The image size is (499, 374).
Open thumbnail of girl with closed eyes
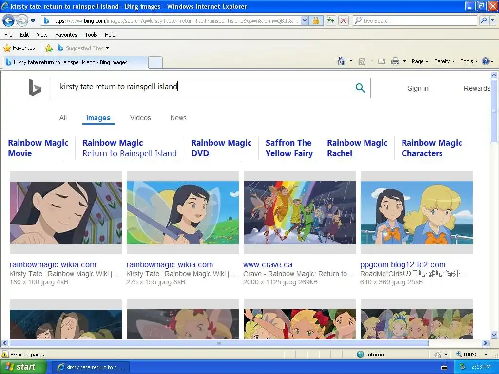pyautogui.click(x=66, y=213)
